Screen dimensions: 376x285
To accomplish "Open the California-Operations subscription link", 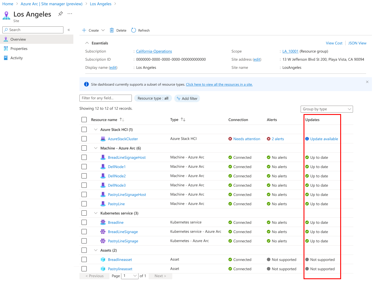I will click(x=154, y=51).
